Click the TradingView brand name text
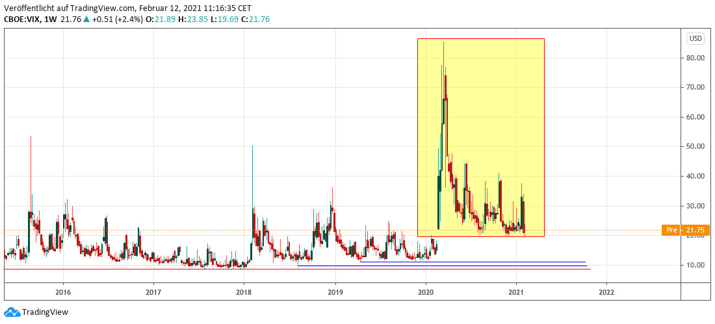Image resolution: width=715 pixels, height=324 pixels. (x=45, y=312)
